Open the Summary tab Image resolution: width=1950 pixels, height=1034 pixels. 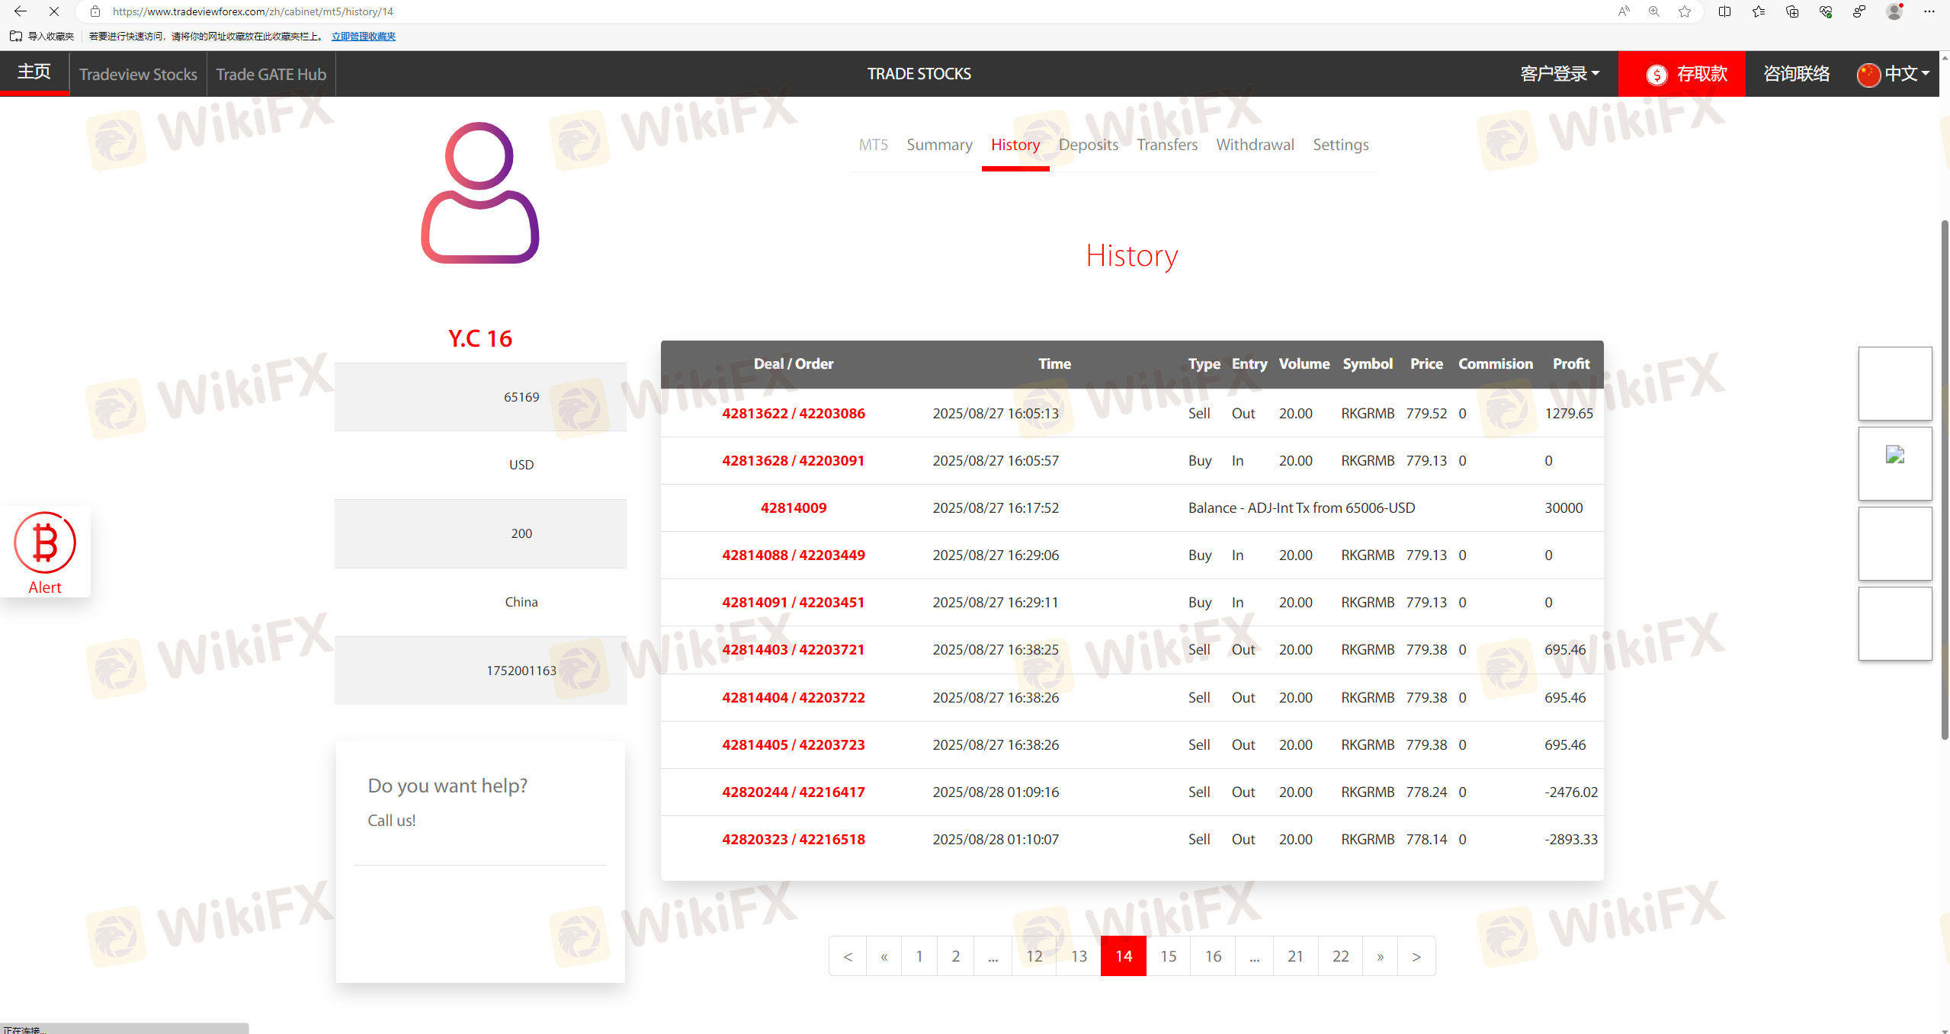[939, 145]
